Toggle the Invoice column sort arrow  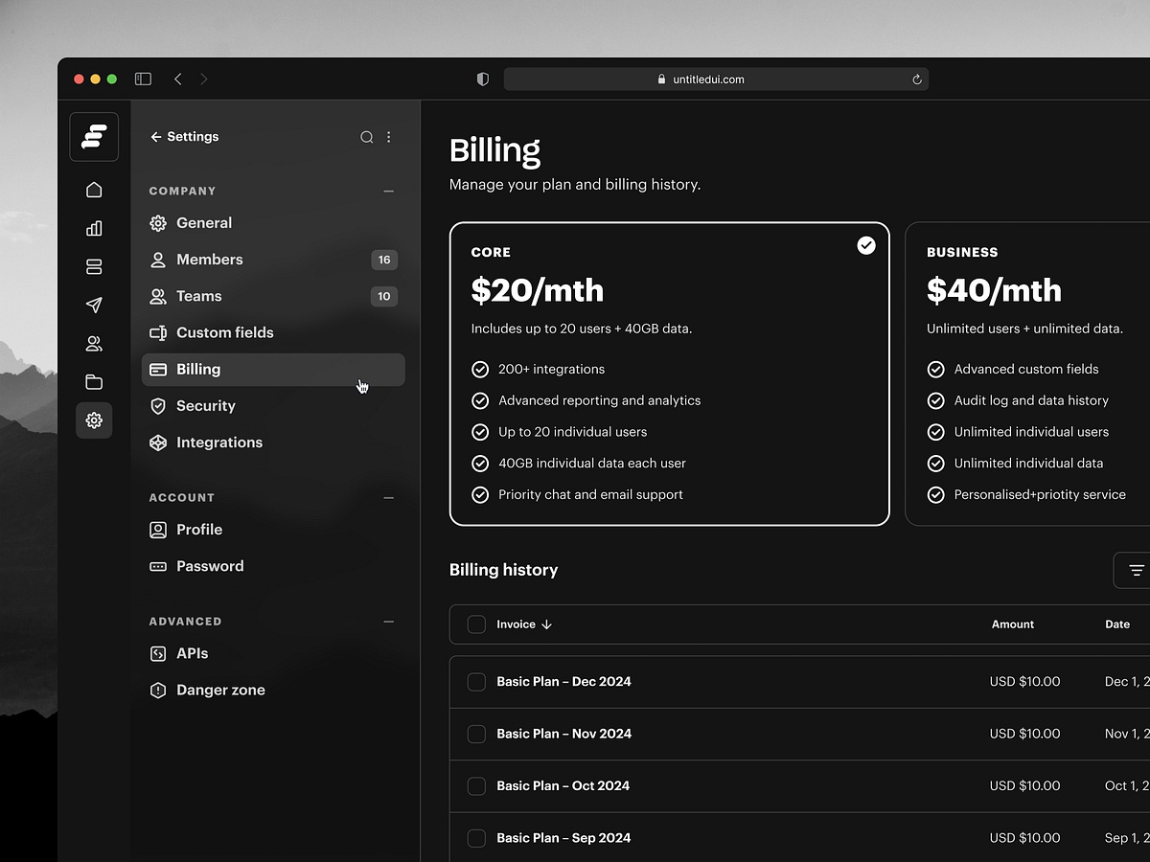tap(547, 624)
